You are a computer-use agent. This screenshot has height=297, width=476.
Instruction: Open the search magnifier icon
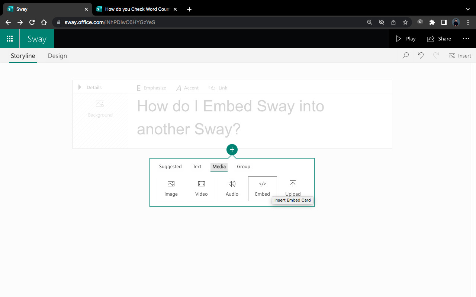click(405, 55)
